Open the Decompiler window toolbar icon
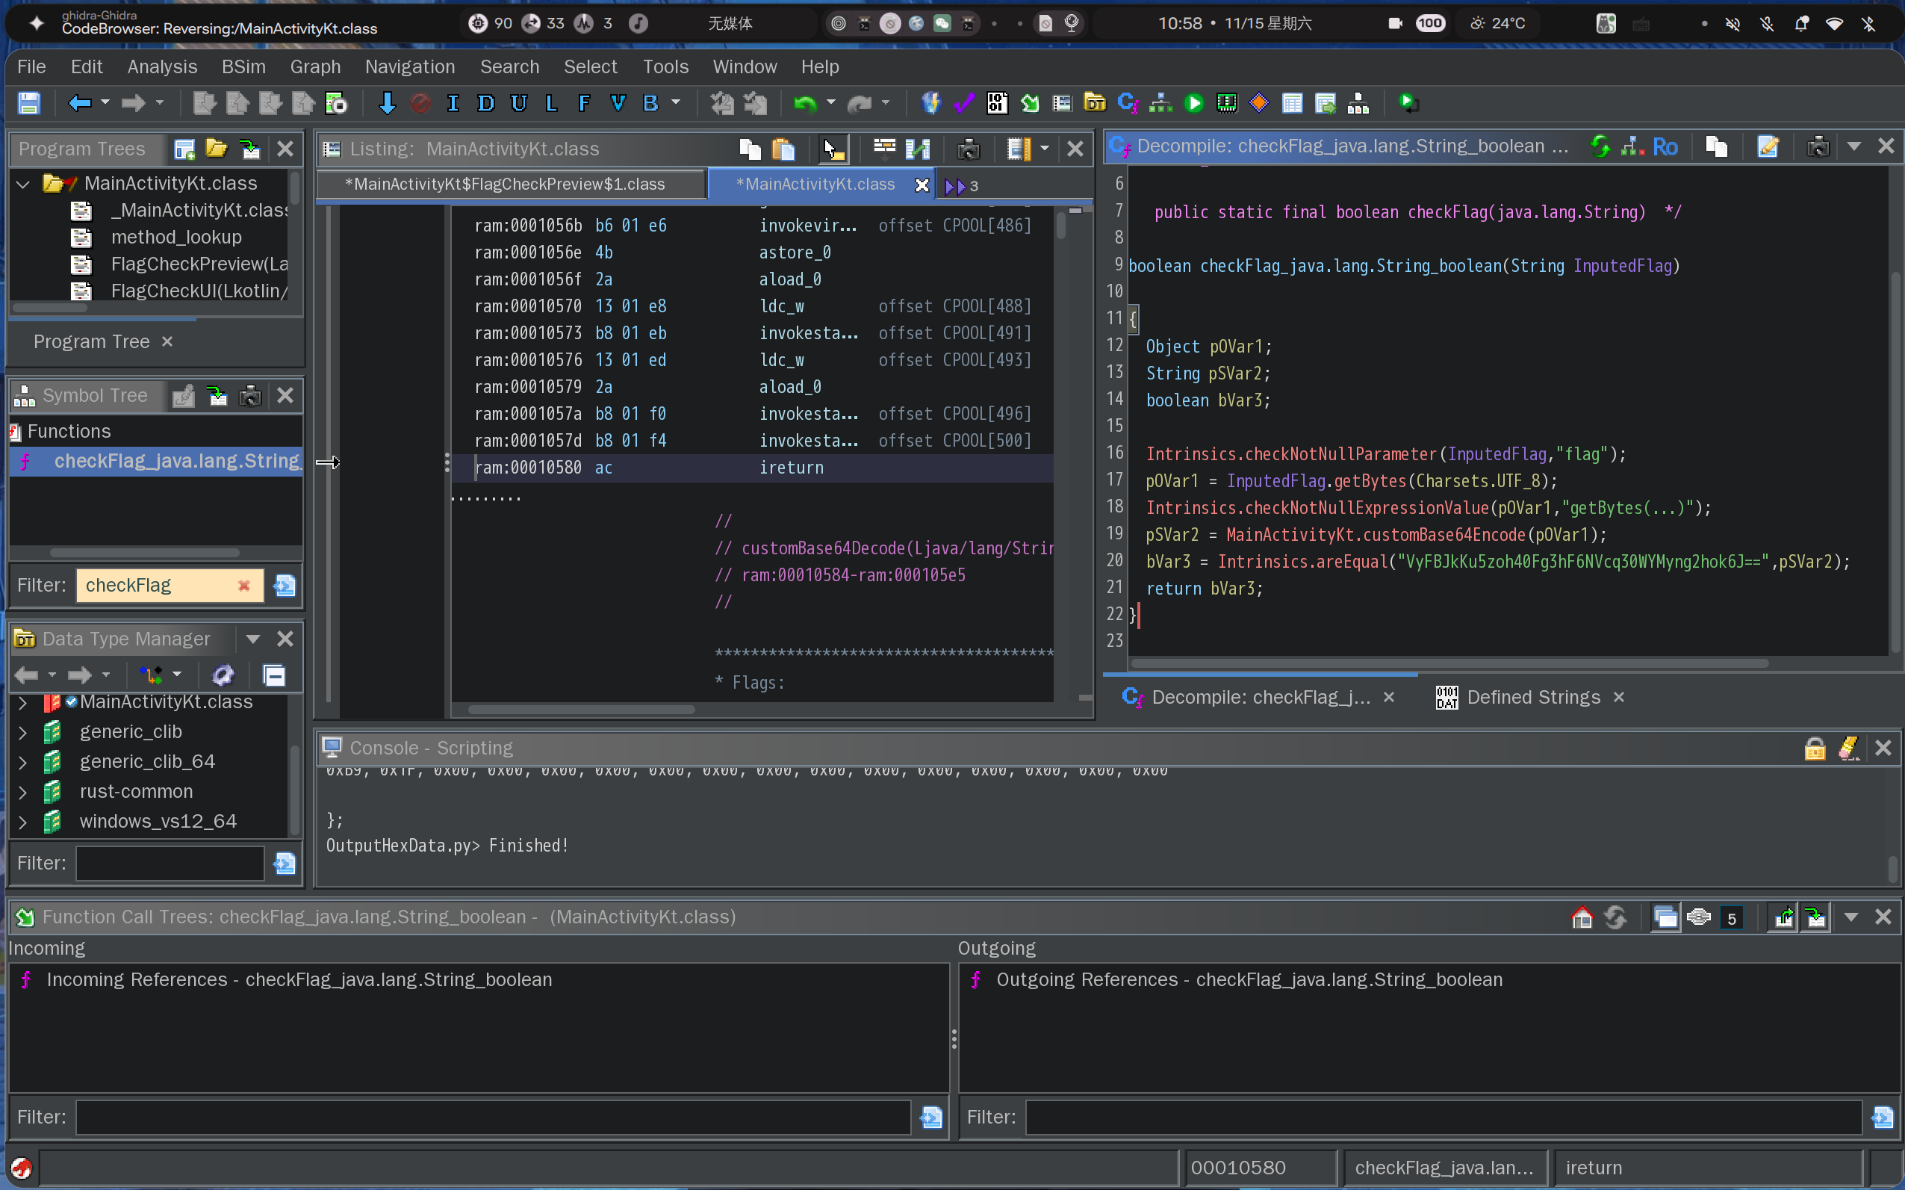This screenshot has height=1190, width=1905. click(1127, 103)
